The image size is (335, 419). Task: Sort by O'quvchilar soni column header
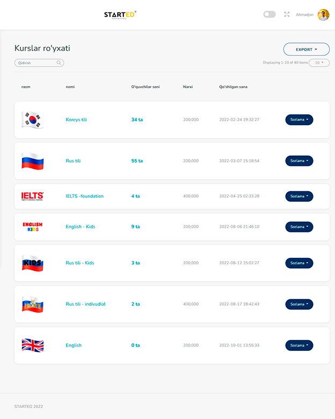[145, 86]
